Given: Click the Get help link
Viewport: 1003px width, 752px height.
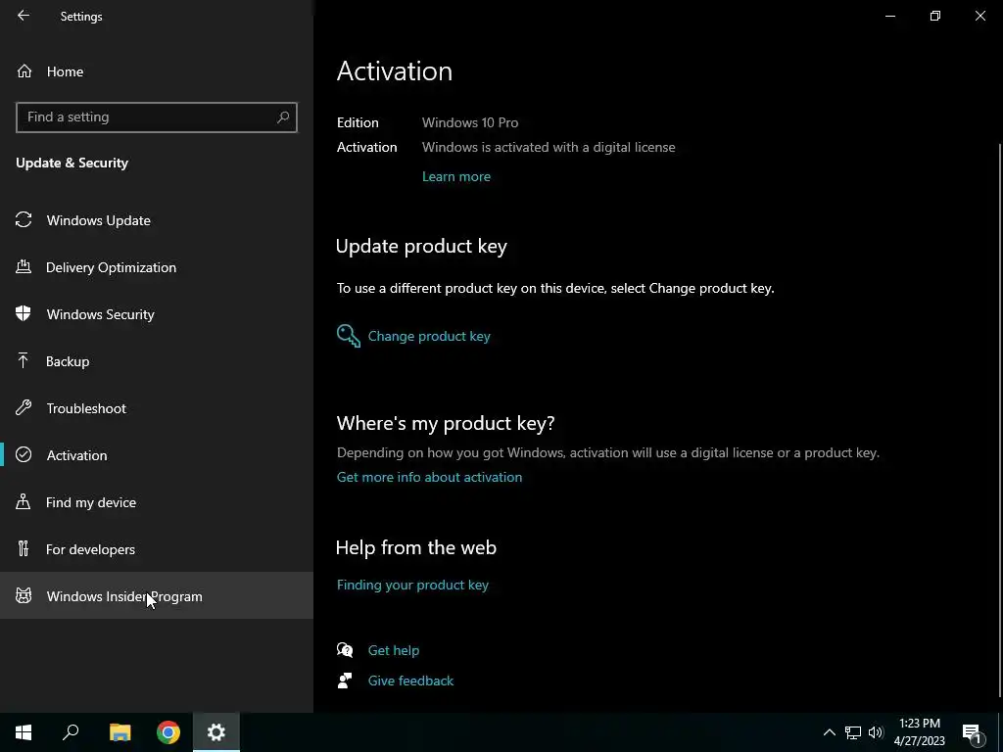Looking at the screenshot, I should [394, 650].
